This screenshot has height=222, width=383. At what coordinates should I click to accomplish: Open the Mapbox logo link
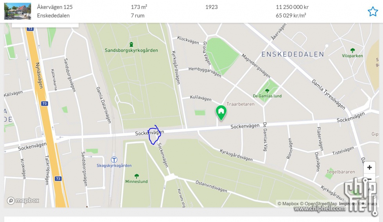(x=23, y=201)
